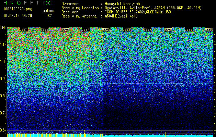This screenshot has width=216, height=137.
Task: Click the version number 1.0.0
Action: [x=47, y=3]
